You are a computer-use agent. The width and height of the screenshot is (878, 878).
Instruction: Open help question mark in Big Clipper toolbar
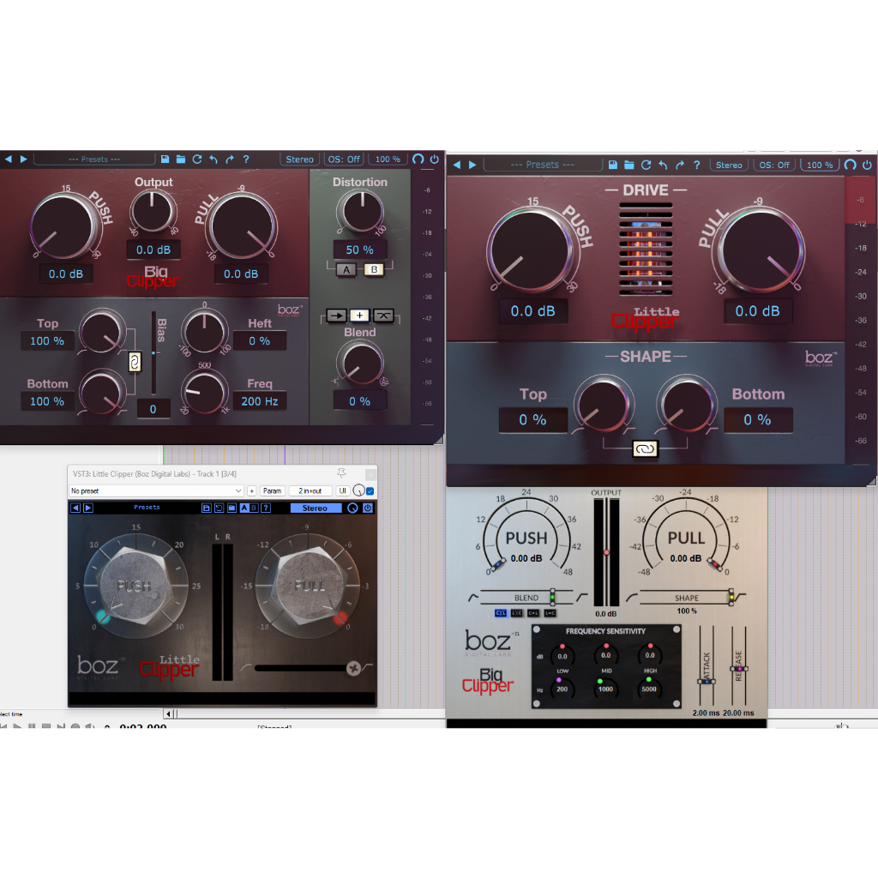[x=246, y=159]
